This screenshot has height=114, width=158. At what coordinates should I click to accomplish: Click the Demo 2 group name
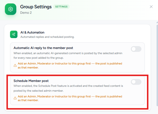[x=26, y=13]
